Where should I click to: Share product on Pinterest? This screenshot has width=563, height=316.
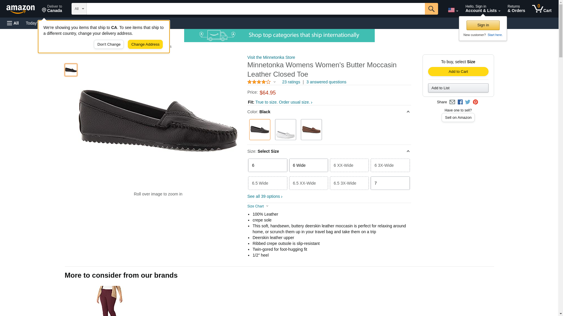pyautogui.click(x=475, y=102)
